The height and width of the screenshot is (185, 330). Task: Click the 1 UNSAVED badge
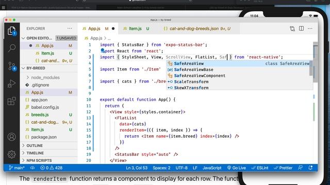pos(67,38)
